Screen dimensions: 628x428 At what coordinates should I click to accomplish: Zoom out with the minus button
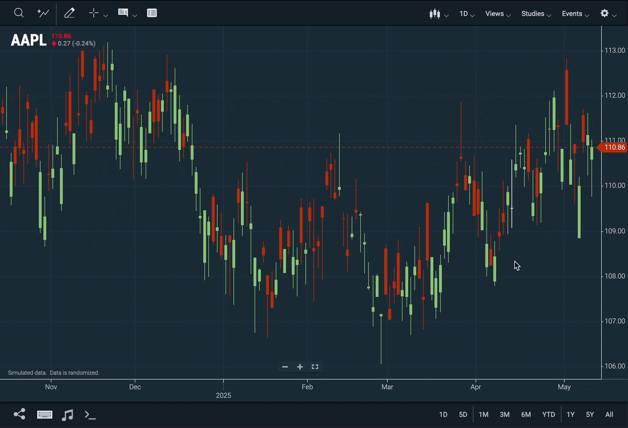285,366
